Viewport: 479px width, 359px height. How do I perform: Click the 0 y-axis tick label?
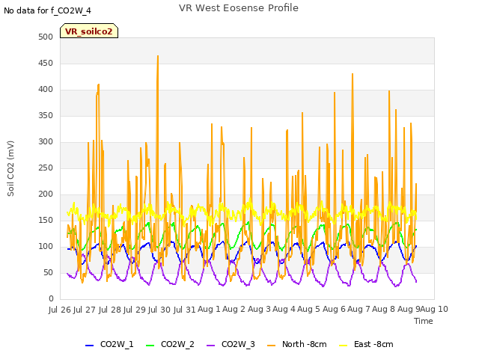click(x=51, y=299)
